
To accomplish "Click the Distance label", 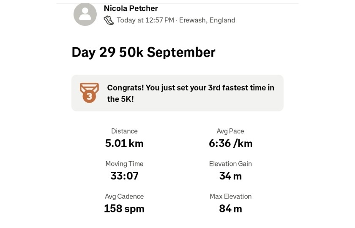I will point(124,131).
